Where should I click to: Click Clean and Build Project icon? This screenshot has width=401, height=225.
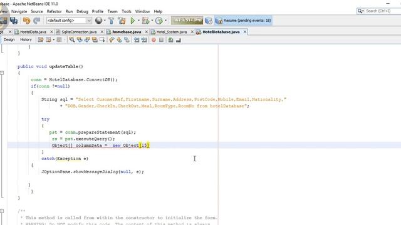point(122,21)
